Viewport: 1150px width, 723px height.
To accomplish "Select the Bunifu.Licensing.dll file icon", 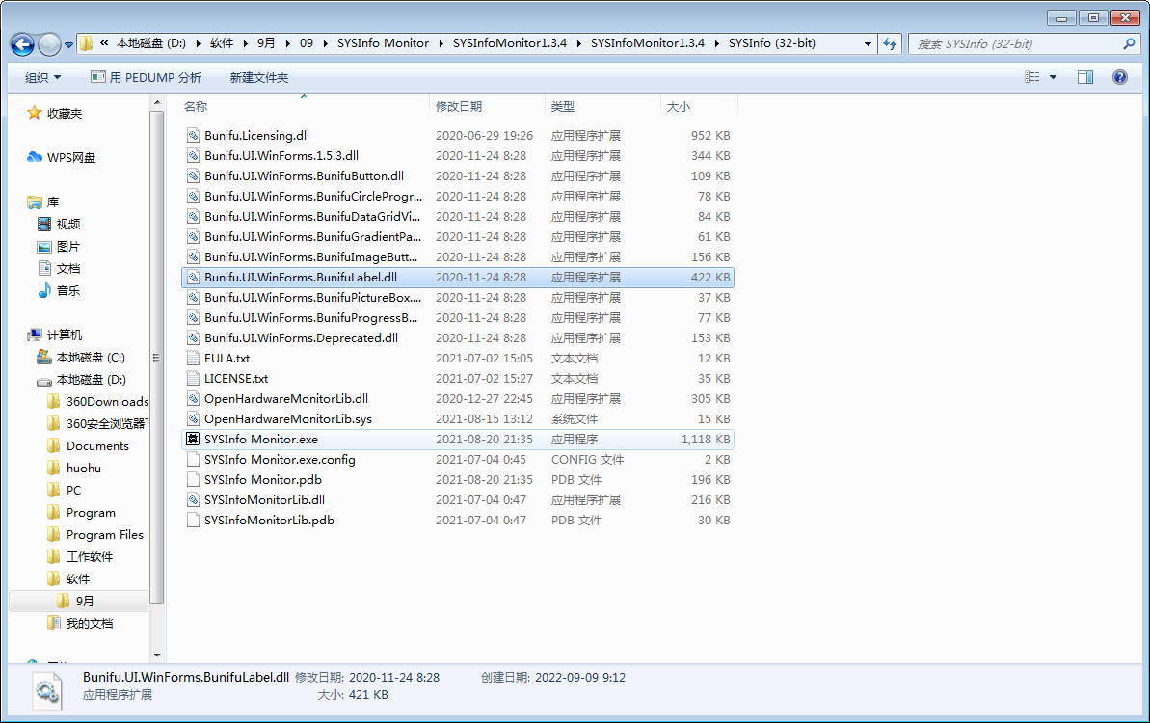I will point(192,135).
